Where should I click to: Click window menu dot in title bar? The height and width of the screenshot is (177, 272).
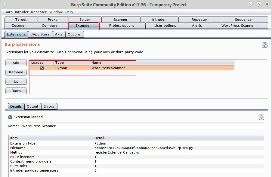5,4
